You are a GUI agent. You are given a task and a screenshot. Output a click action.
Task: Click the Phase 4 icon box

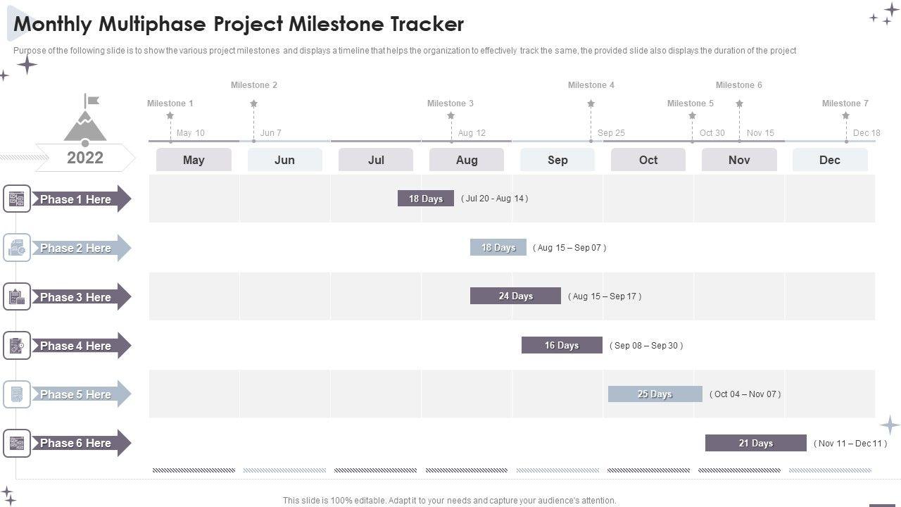pos(17,346)
